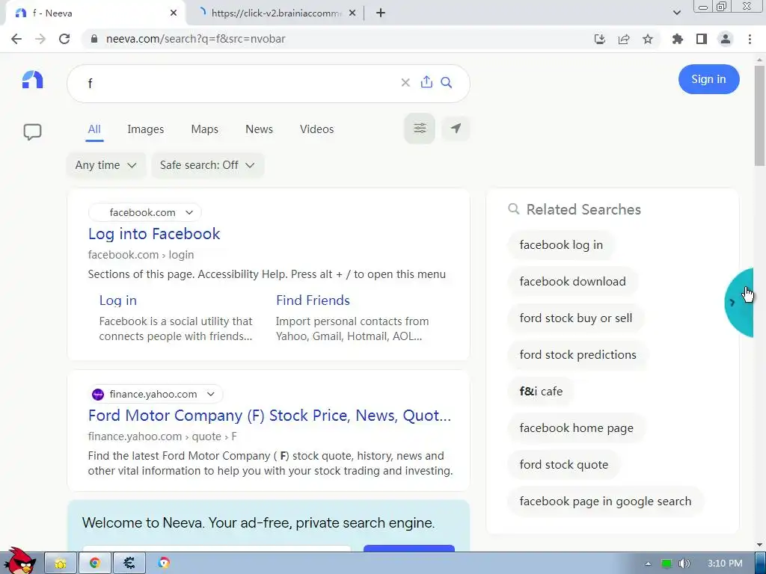This screenshot has height=574, width=766.
Task: Search related 'facebook home page'
Action: point(577,428)
